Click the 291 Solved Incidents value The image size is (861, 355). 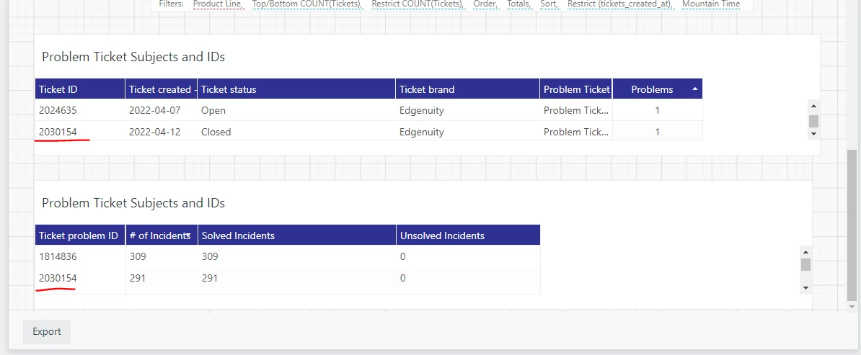(296, 278)
